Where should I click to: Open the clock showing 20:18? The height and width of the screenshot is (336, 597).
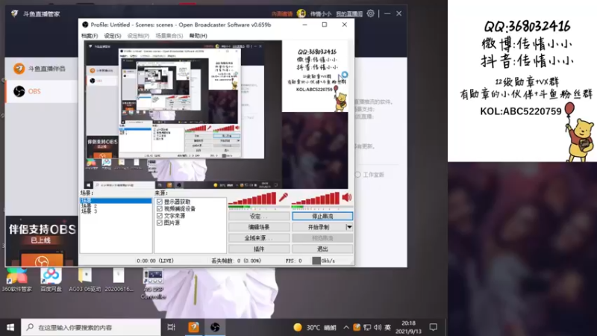click(x=408, y=327)
